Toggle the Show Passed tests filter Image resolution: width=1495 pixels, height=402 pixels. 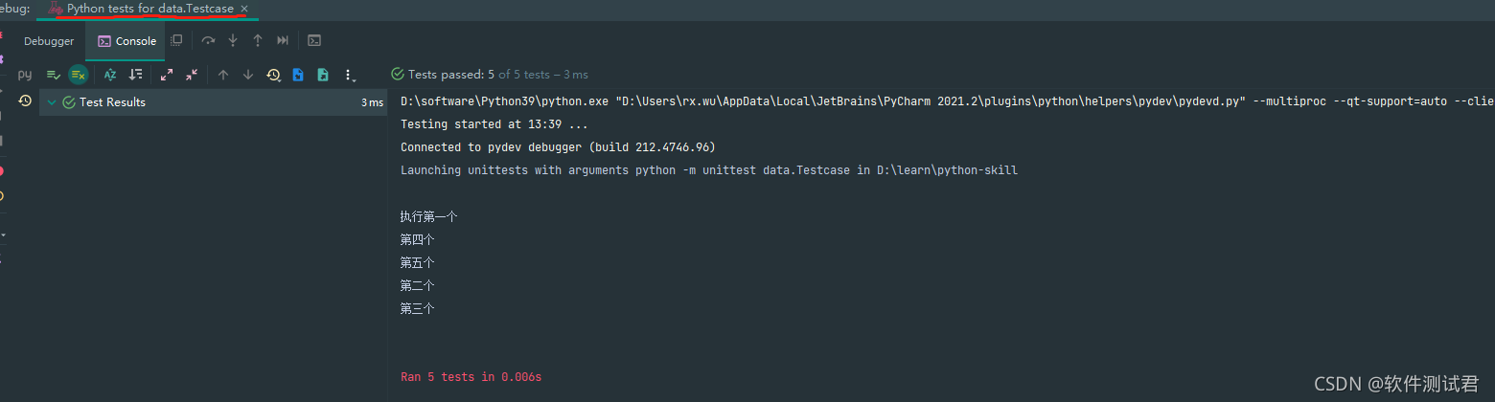pyautogui.click(x=54, y=75)
